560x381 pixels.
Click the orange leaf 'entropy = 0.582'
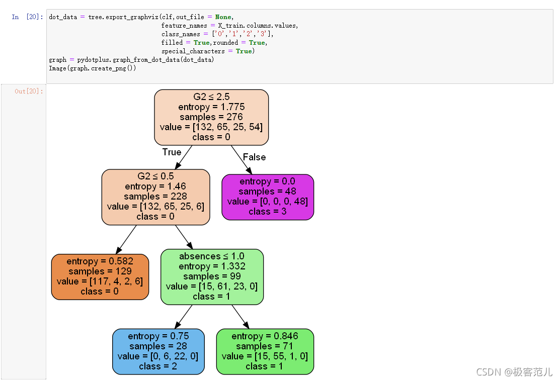pyautogui.click(x=100, y=277)
